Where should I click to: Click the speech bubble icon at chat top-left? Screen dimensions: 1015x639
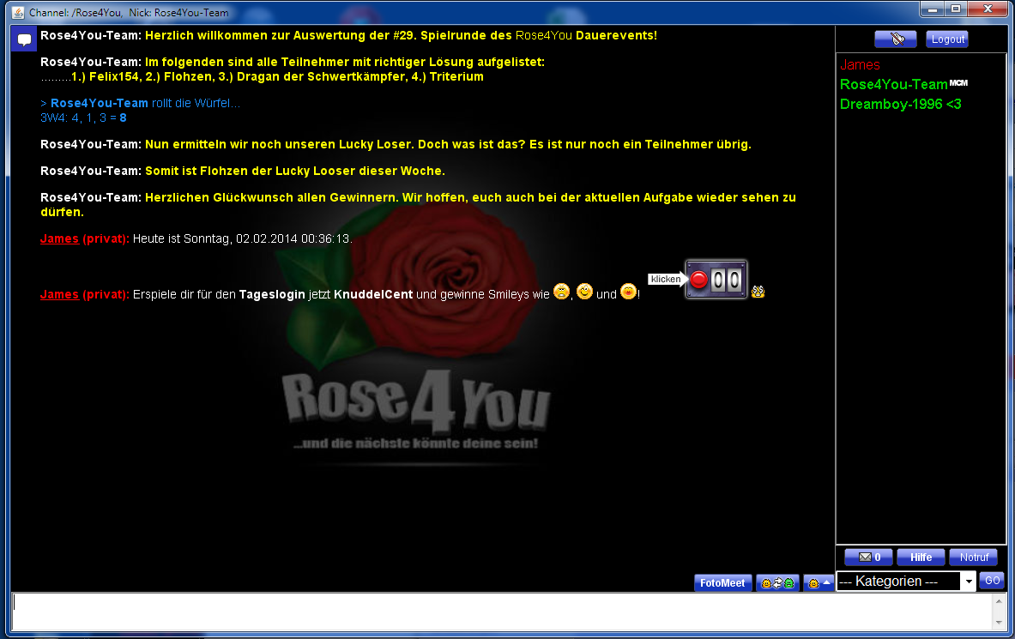[23, 39]
